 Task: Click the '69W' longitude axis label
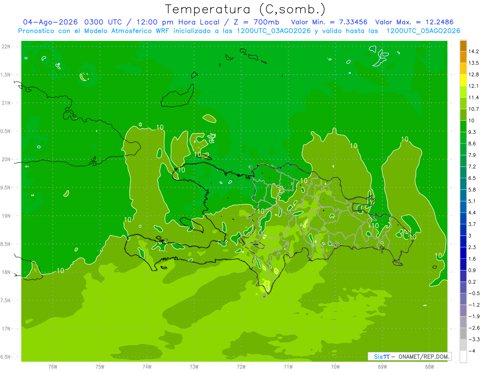click(382, 366)
